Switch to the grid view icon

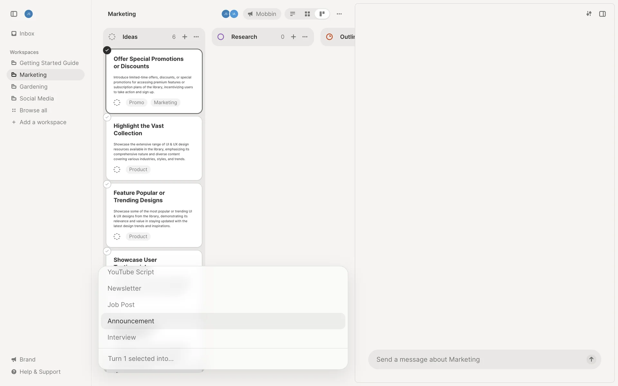coord(307,14)
